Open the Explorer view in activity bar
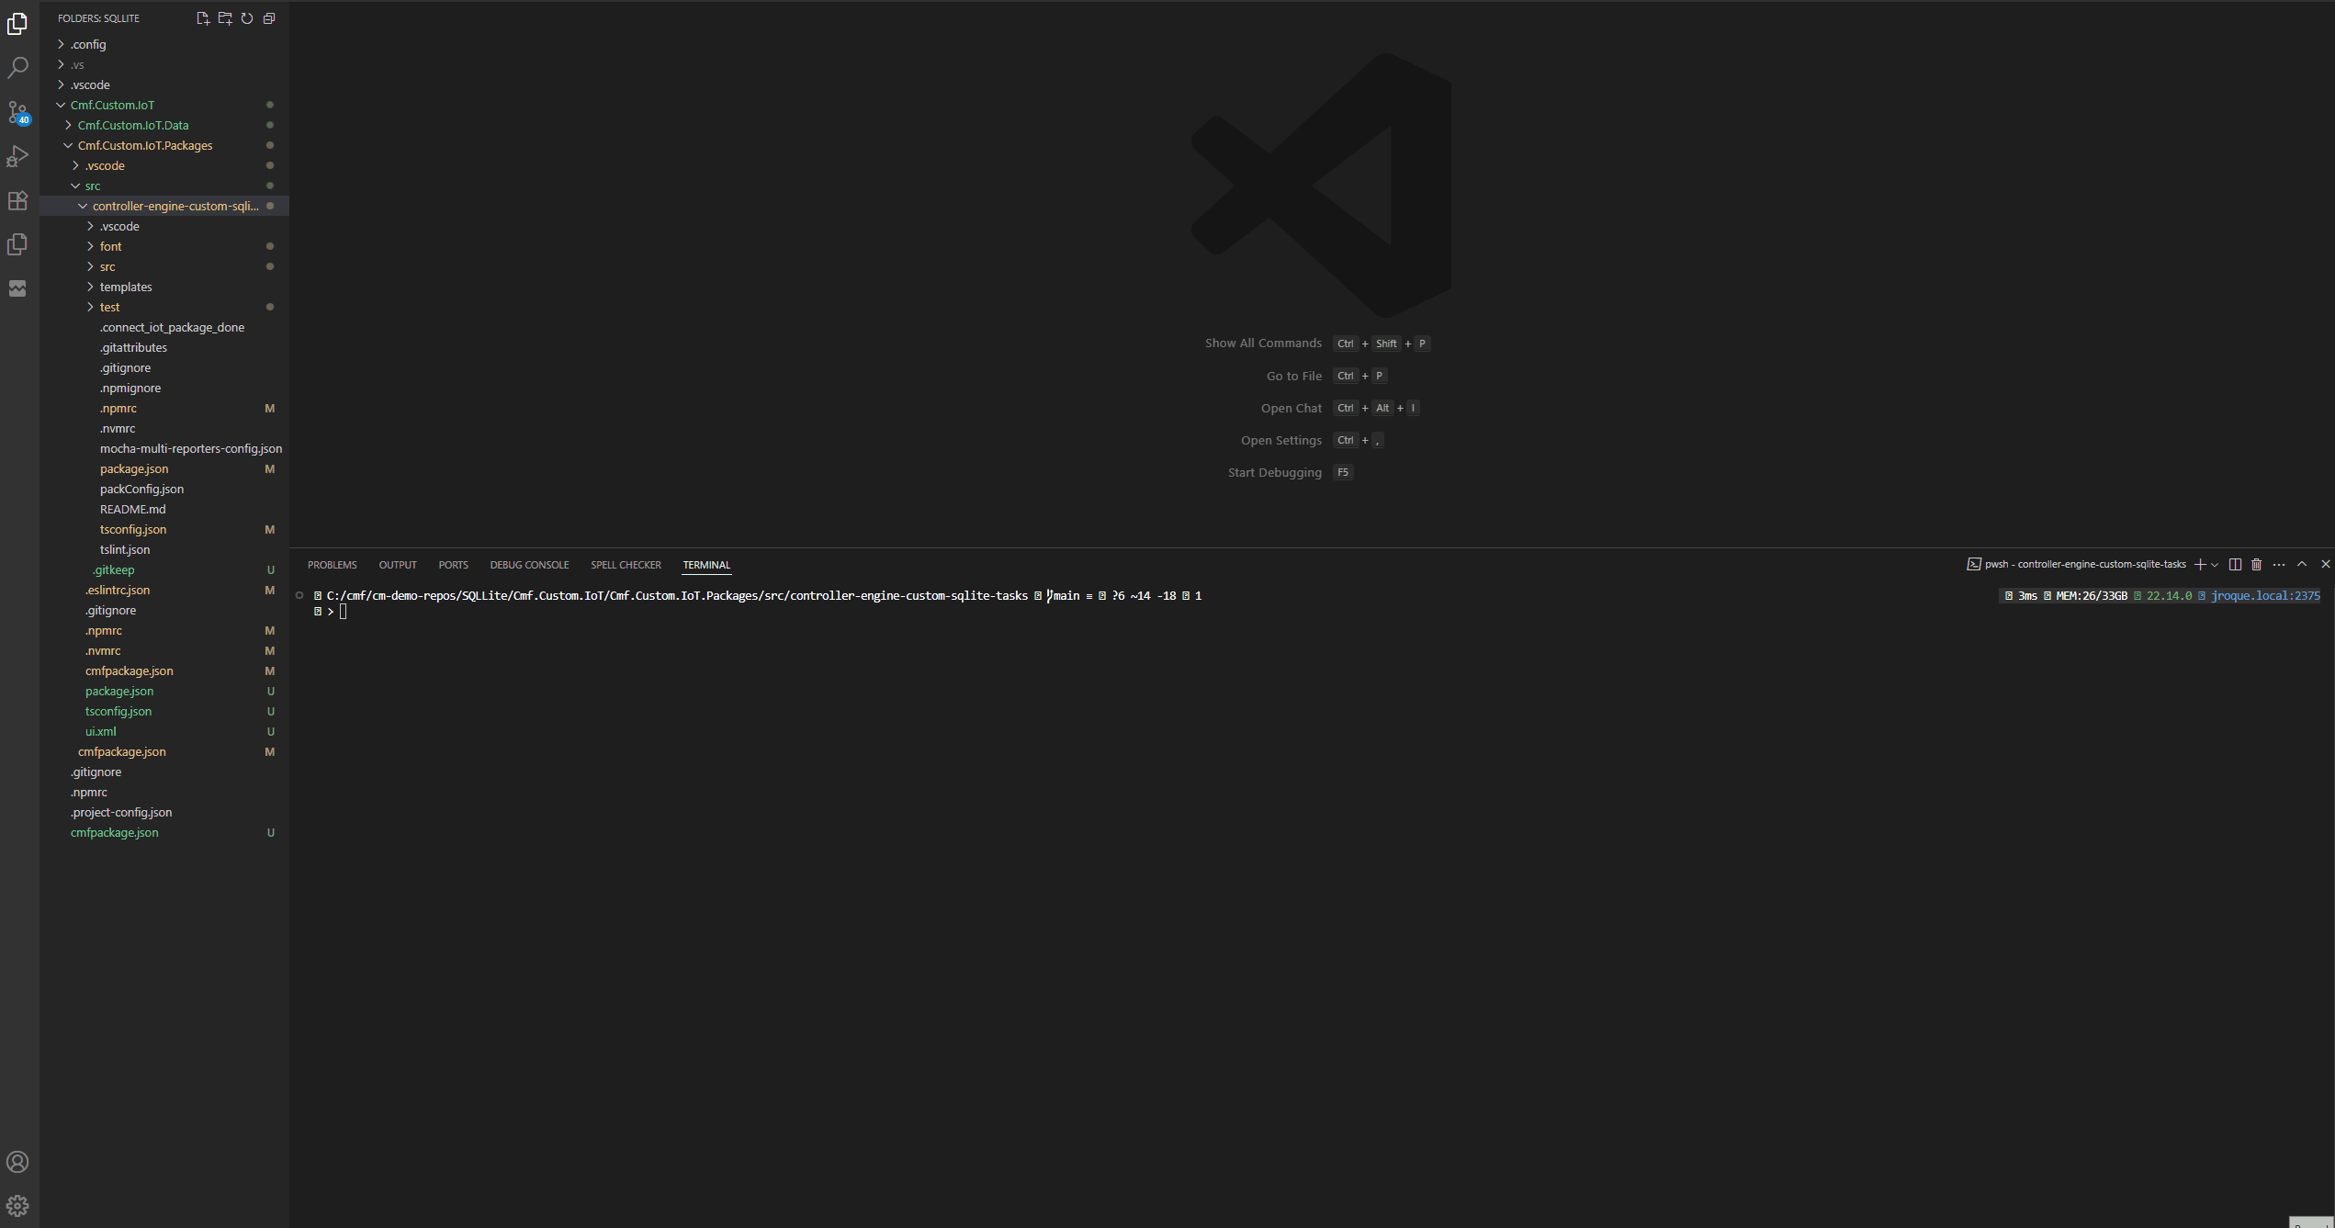The height and width of the screenshot is (1228, 2335). click(x=17, y=24)
